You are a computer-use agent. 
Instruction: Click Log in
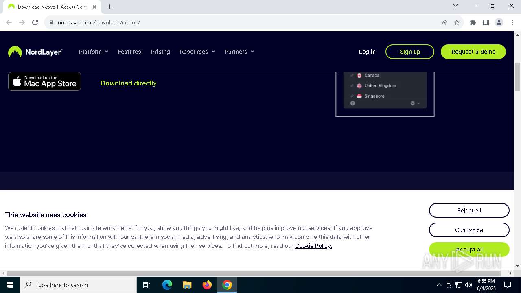(x=367, y=52)
